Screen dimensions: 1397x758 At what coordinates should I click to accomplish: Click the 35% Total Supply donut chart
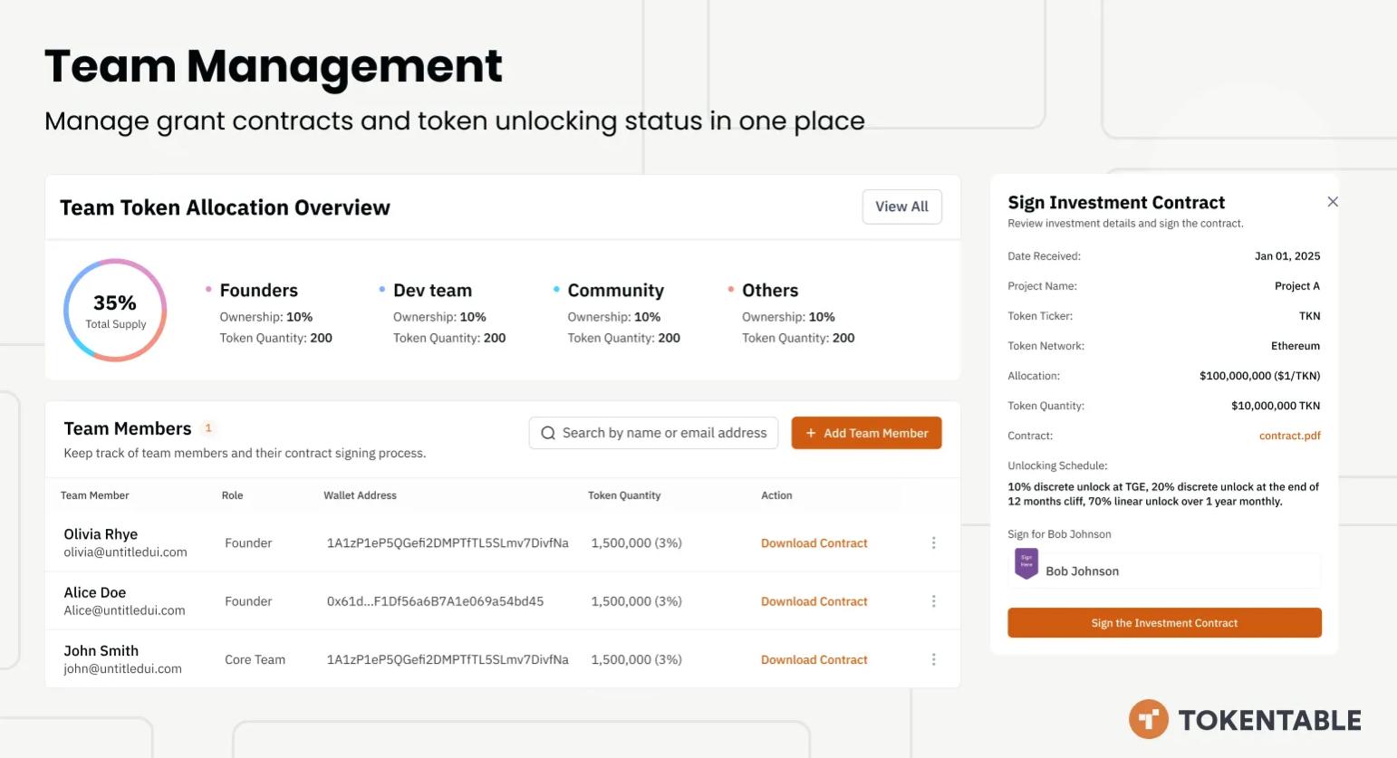[x=115, y=311]
